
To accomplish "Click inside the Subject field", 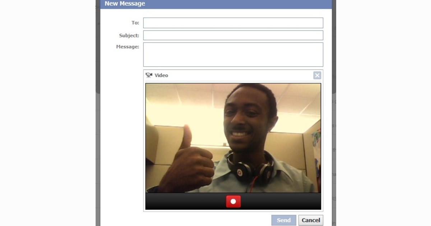I will pos(233,35).
